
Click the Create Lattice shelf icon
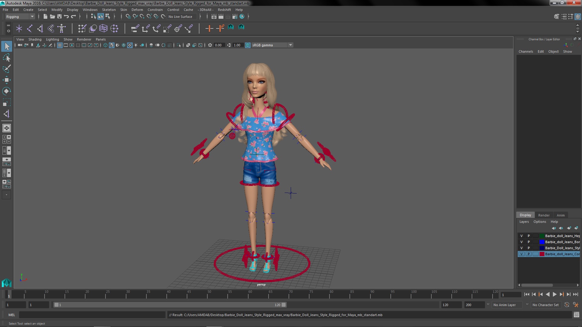point(103,28)
